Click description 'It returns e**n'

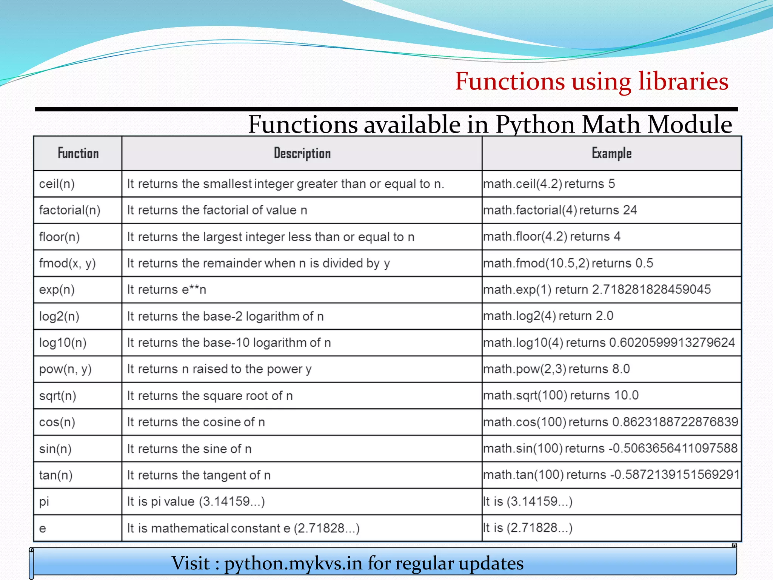[x=166, y=290]
